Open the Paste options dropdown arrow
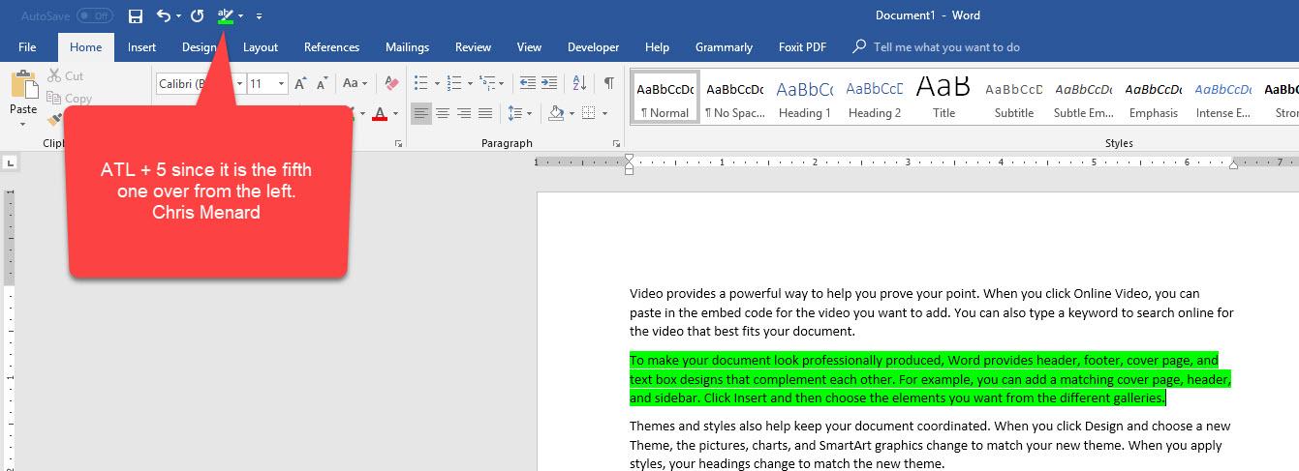 (23, 125)
